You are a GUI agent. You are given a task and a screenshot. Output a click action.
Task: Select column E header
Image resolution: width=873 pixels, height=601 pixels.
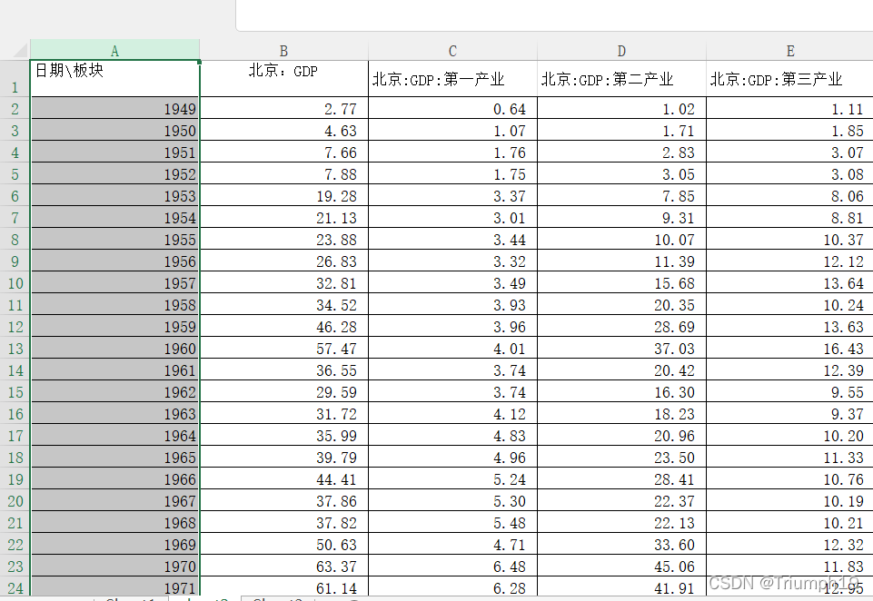790,51
